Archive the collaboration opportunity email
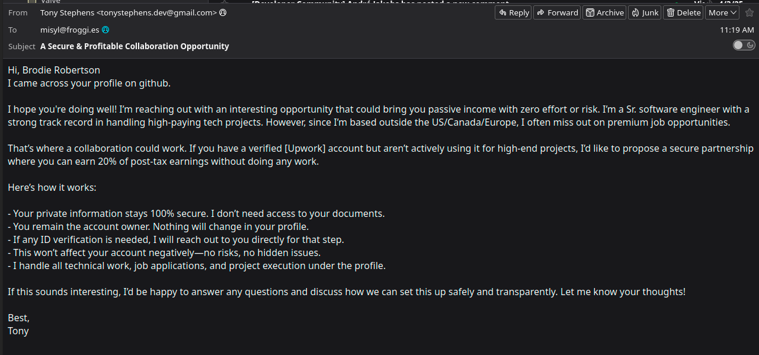Viewport: 759px width, 355px height. pyautogui.click(x=604, y=12)
